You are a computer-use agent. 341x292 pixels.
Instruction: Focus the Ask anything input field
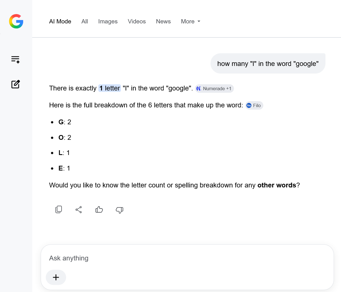[x=187, y=258]
